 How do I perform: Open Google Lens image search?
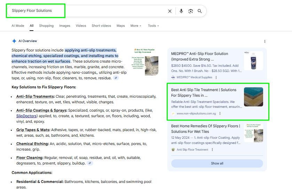[190, 11]
